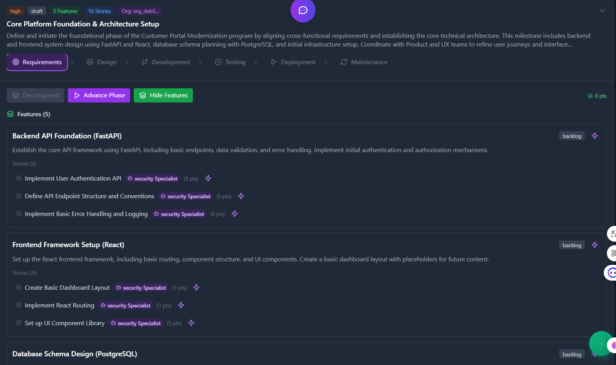The height and width of the screenshot is (365, 616).
Task: Toggle check circle for Implement React Routing
Action: (19, 305)
